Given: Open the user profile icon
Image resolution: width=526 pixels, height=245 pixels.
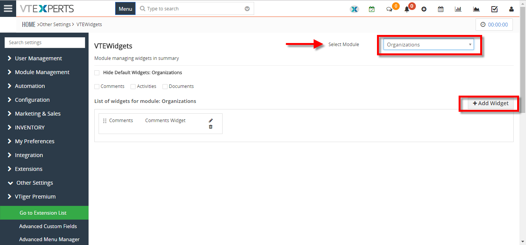Looking at the screenshot, I should tap(511, 9).
